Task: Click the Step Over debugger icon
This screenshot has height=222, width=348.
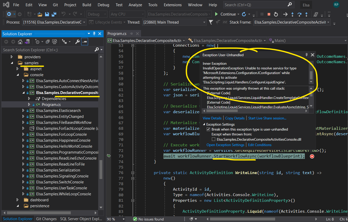Action: point(299,14)
